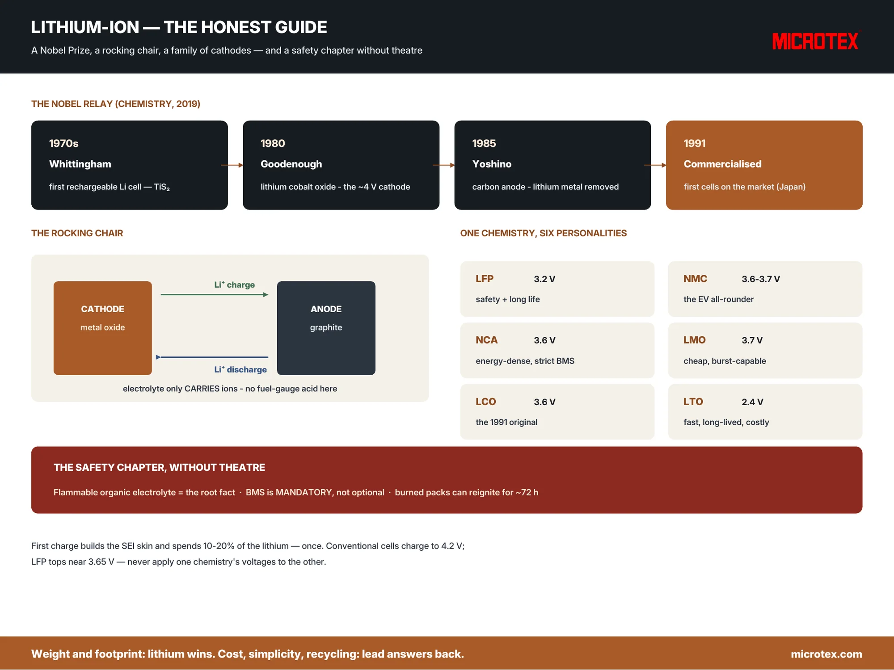Image resolution: width=894 pixels, height=670 pixels.
Task: Click the subtitle beginning 'A Nobel Prize'
Action: (x=227, y=50)
